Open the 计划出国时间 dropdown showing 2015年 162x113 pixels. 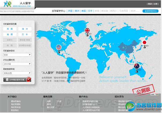(x=17, y=64)
